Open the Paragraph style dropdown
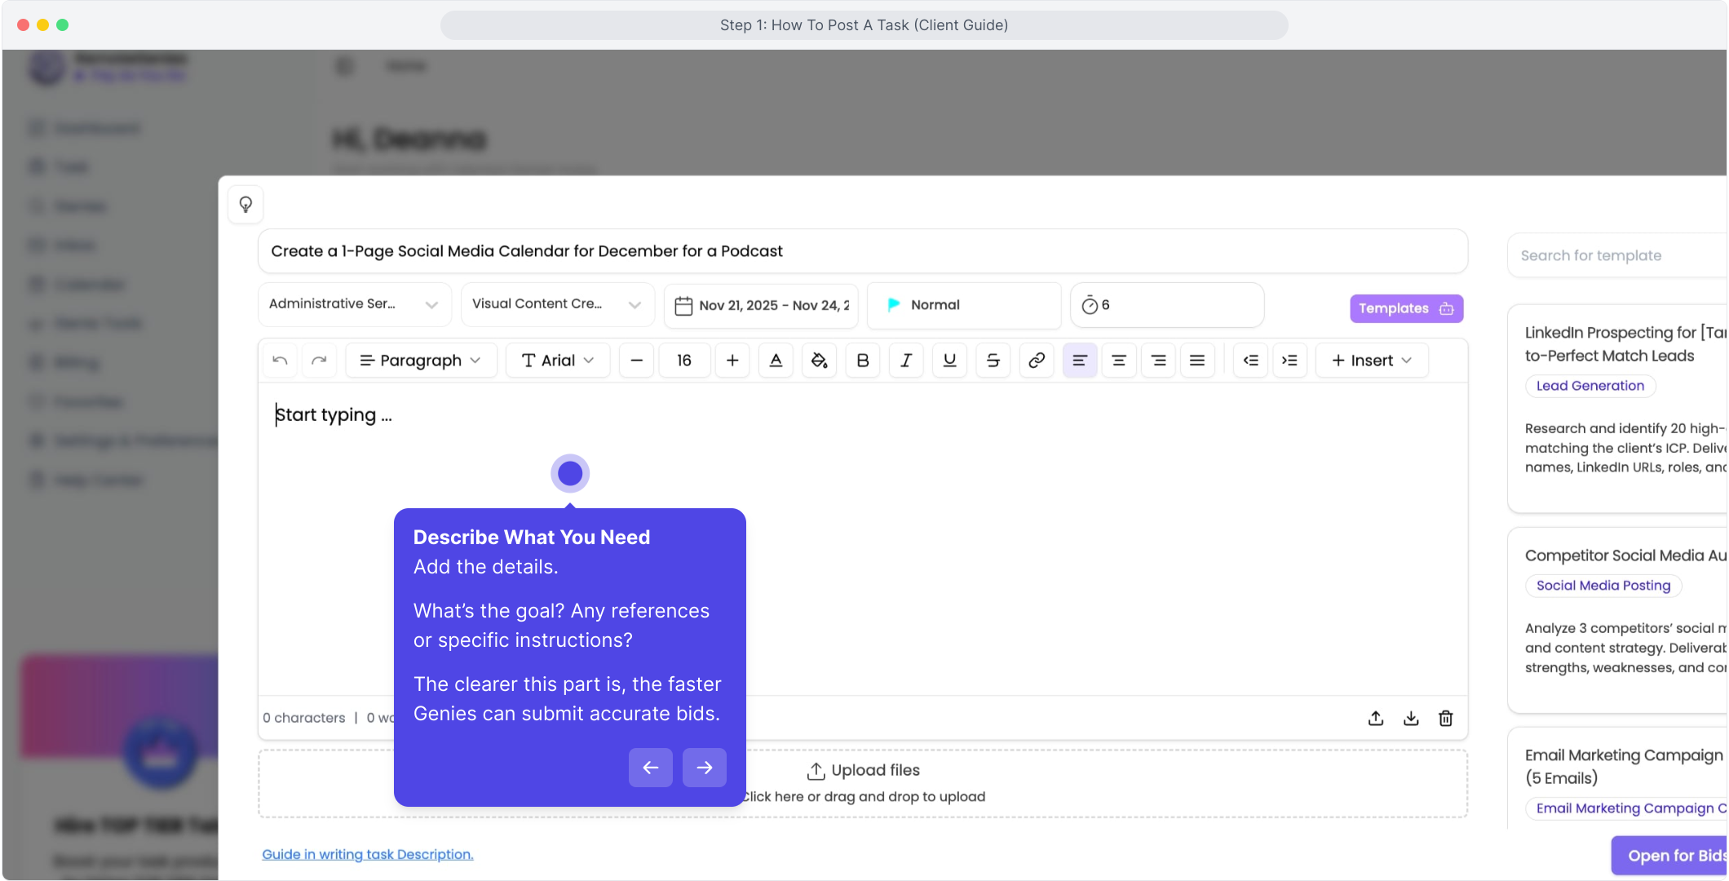Image resolution: width=1729 pixels, height=881 pixels. pyautogui.click(x=421, y=361)
